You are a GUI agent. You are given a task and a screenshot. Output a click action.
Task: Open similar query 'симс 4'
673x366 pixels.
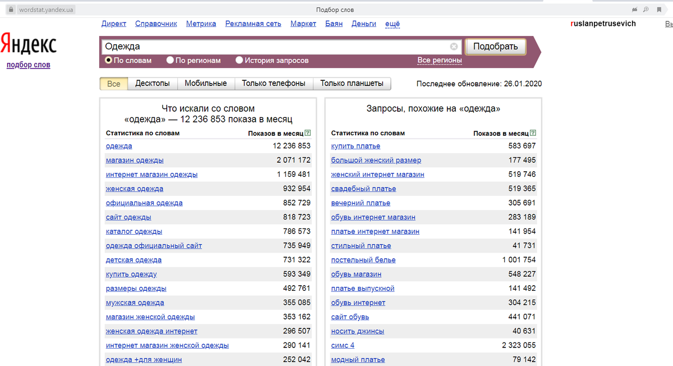pos(343,345)
